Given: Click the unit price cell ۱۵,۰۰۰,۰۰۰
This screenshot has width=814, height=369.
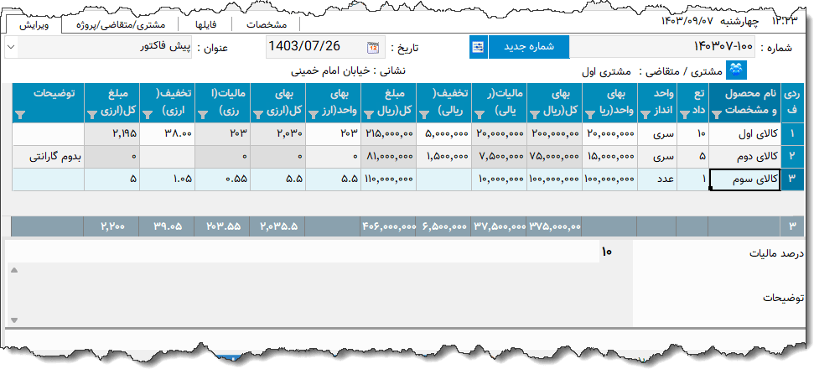Looking at the screenshot, I should pos(609,157).
